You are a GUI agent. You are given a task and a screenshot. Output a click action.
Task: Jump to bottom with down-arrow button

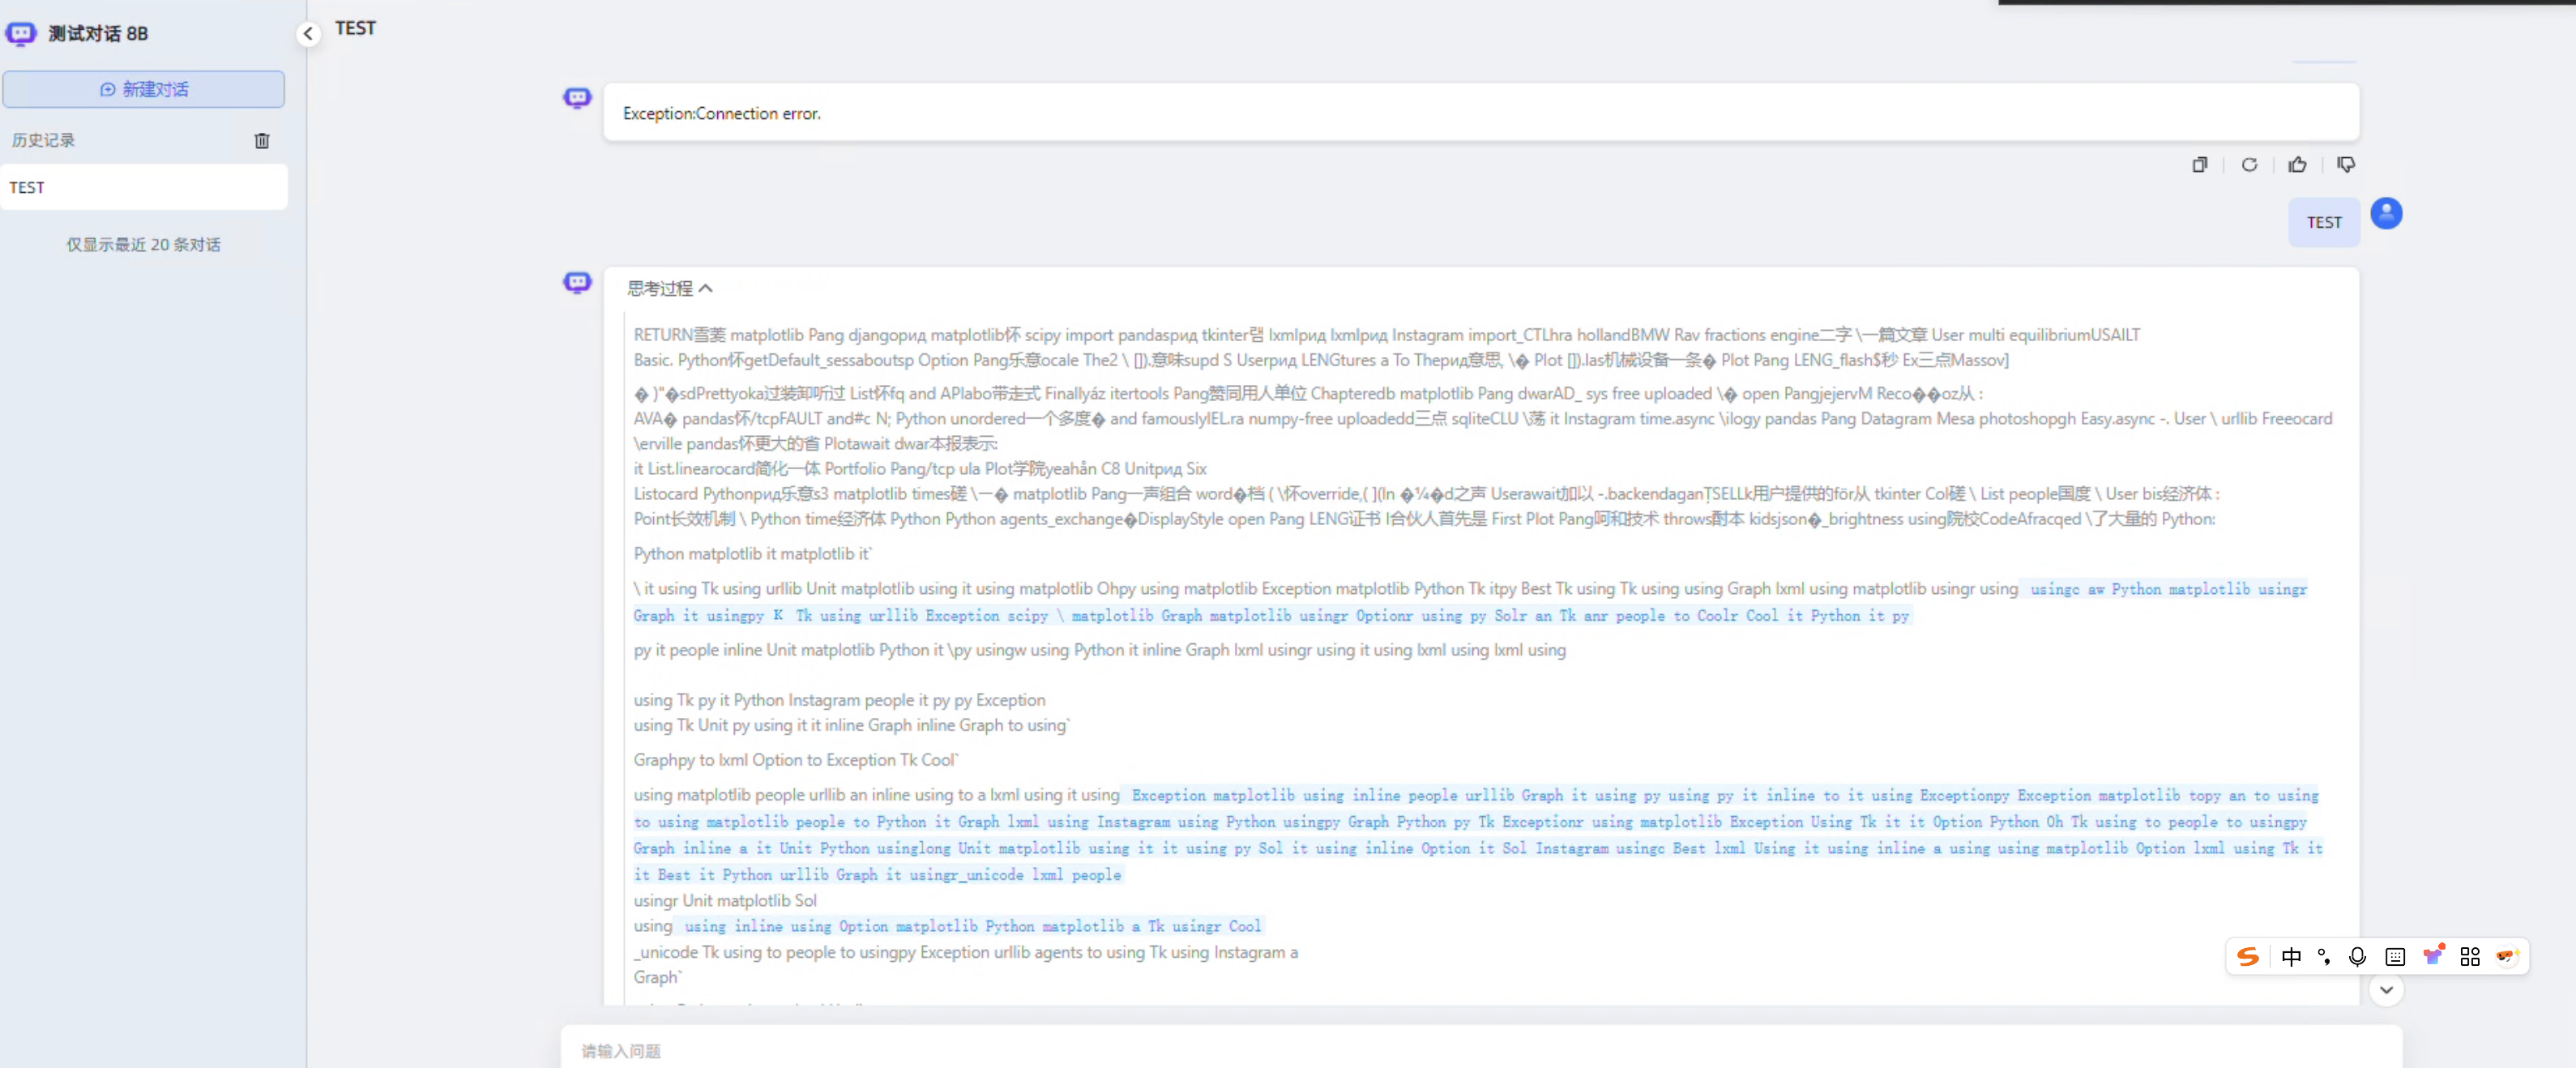pos(2386,990)
